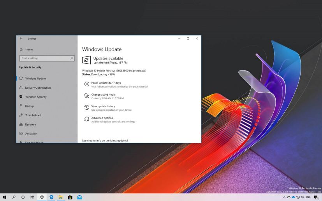Click the gray OneDrive cloud tray icon

[289, 198]
